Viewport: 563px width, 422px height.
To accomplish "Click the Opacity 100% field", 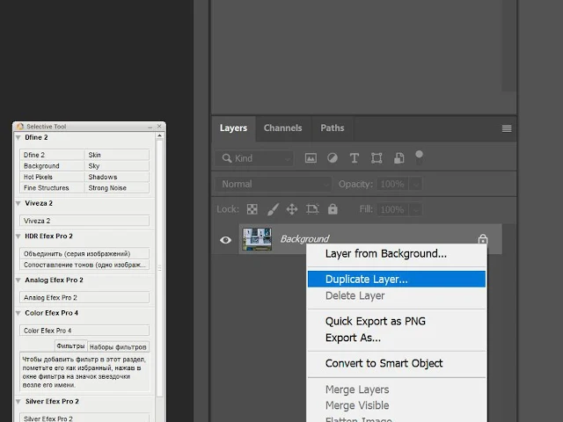I will (x=392, y=185).
